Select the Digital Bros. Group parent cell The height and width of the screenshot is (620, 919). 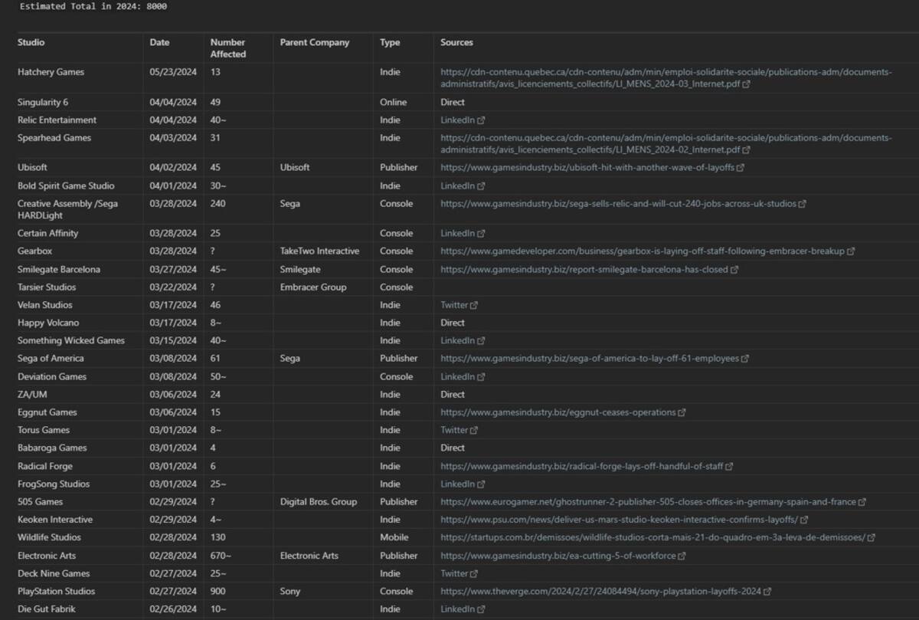tap(319, 502)
